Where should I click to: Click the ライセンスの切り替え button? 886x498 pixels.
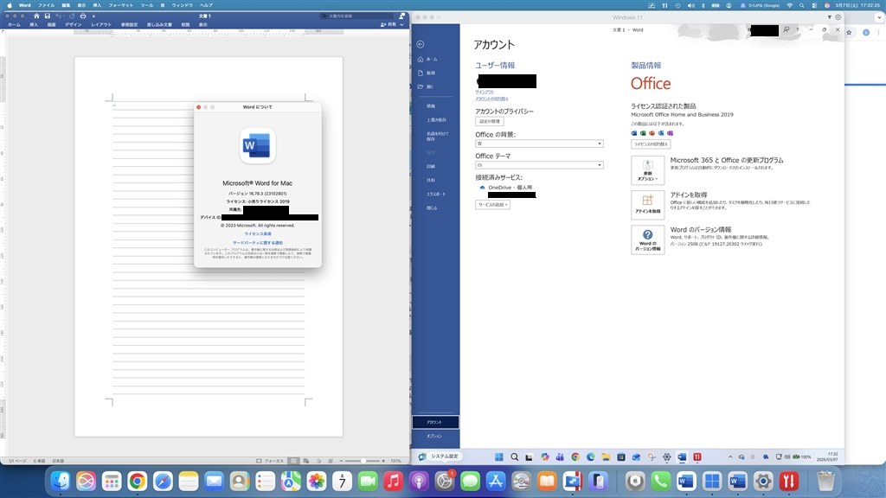tap(651, 144)
